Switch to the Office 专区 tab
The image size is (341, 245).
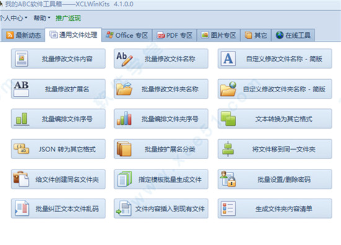point(127,35)
